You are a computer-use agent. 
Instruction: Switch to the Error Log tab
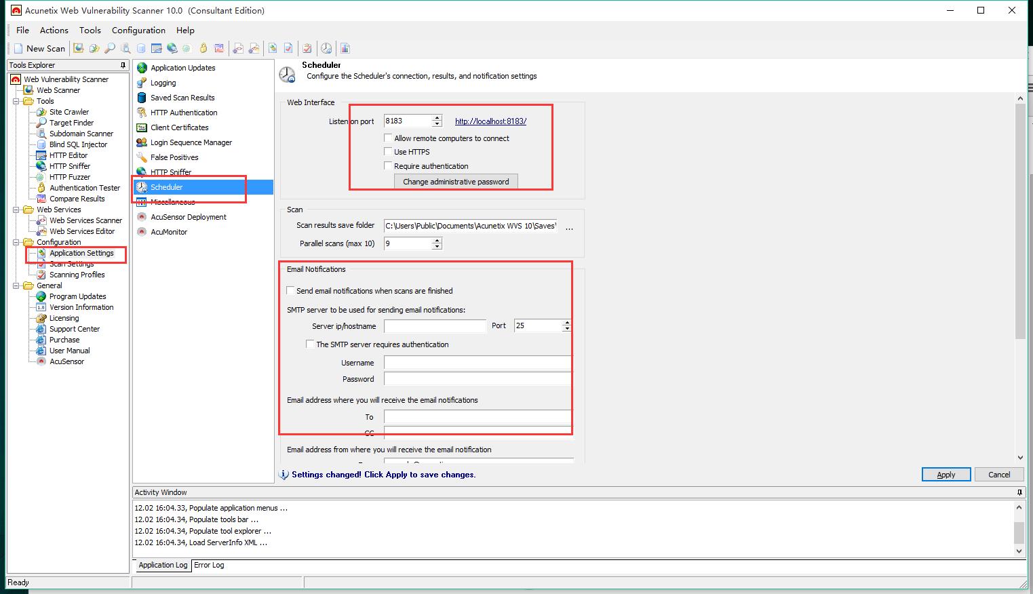(209, 565)
